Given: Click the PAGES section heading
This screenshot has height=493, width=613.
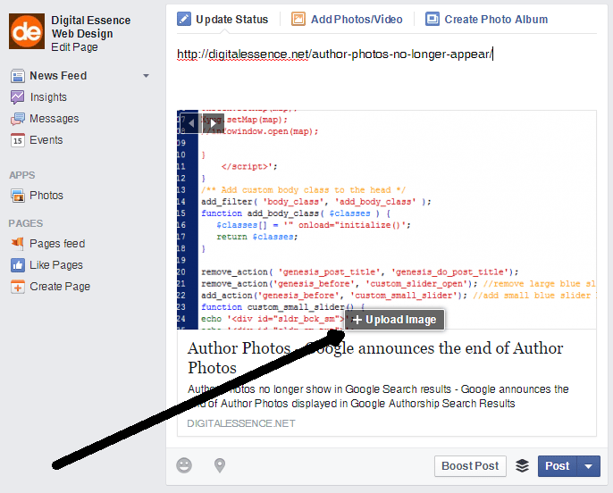Looking at the screenshot, I should point(26,223).
